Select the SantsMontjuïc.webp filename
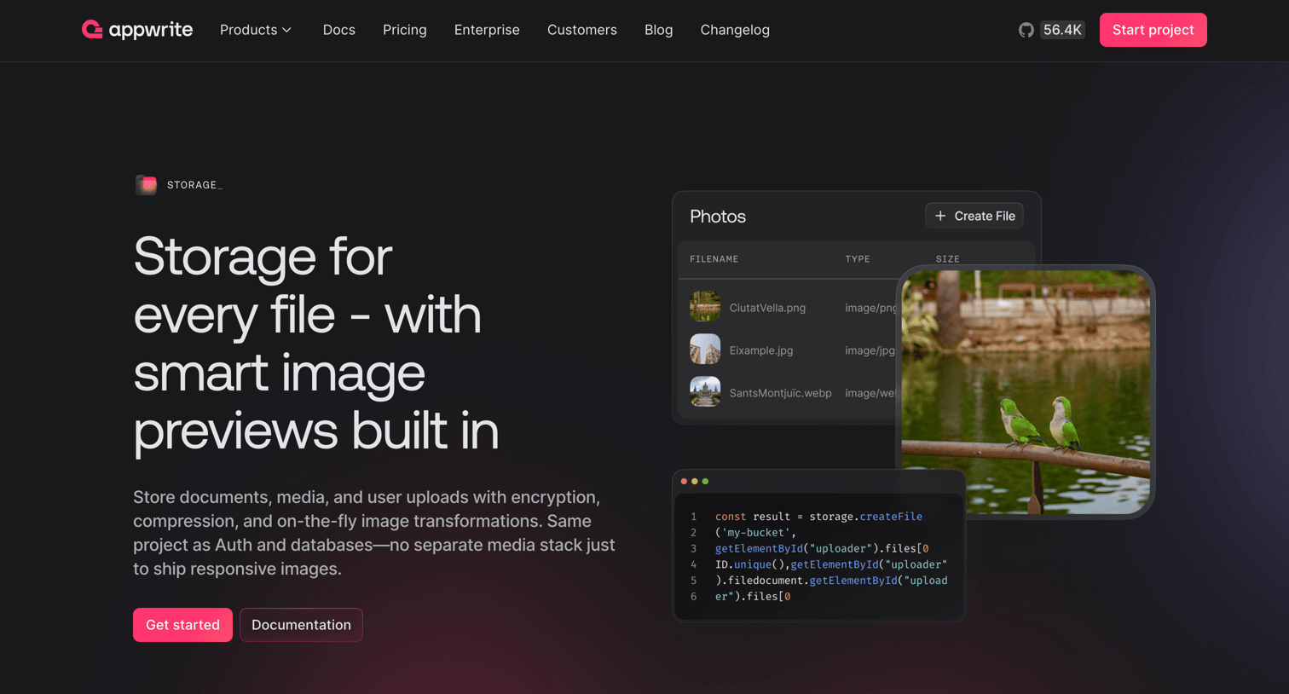The height and width of the screenshot is (694, 1289). pyautogui.click(x=780, y=393)
